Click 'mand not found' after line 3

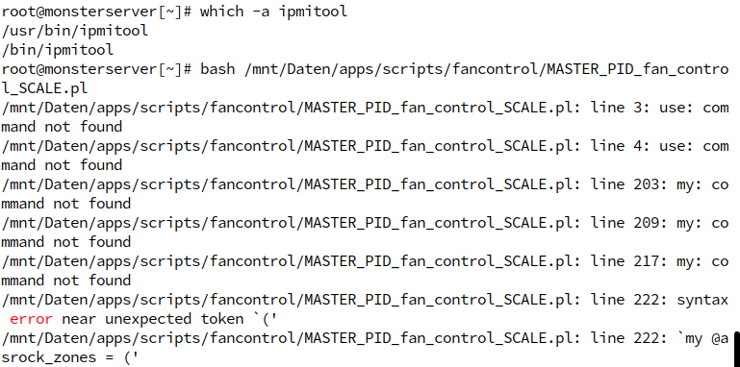point(62,127)
